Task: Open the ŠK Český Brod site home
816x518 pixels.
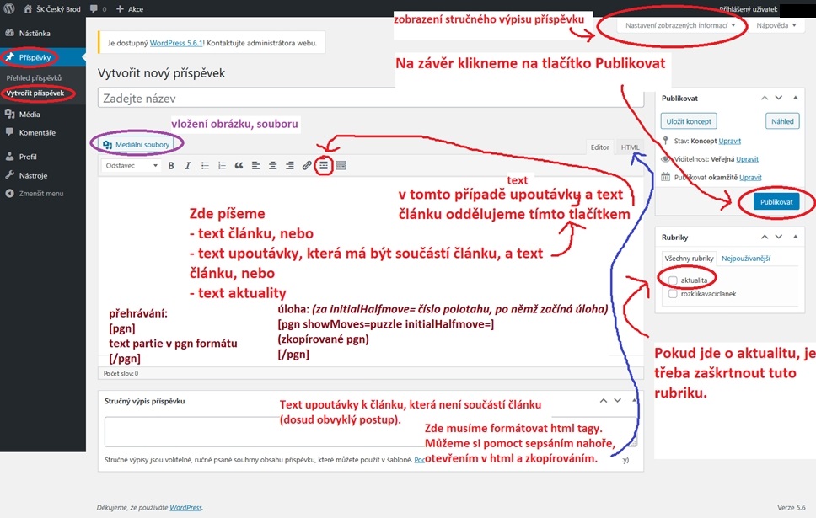Action: (x=52, y=8)
